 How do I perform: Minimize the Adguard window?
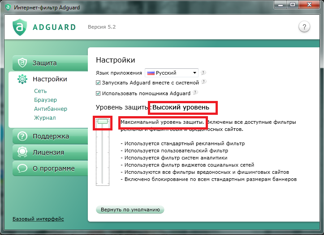tap(281, 5)
